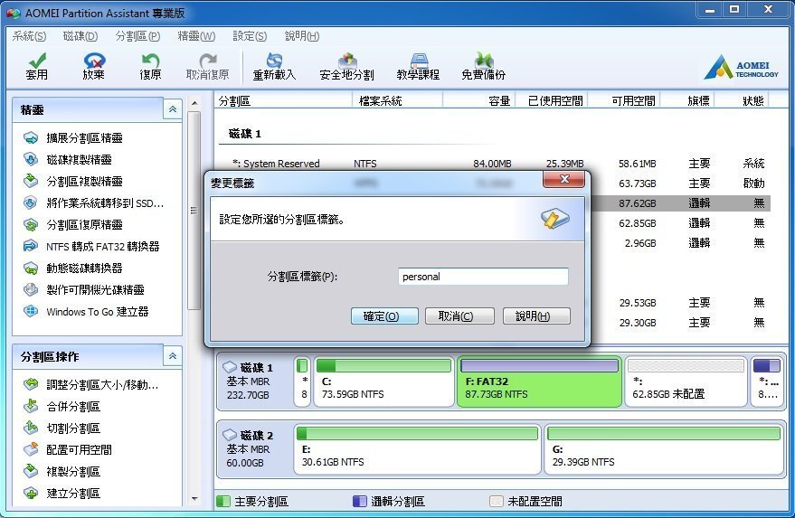Select the 建立分割區 operation
The width and height of the screenshot is (795, 518).
pyautogui.click(x=73, y=494)
